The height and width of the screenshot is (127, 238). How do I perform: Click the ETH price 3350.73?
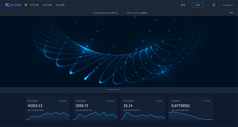coord(82,106)
